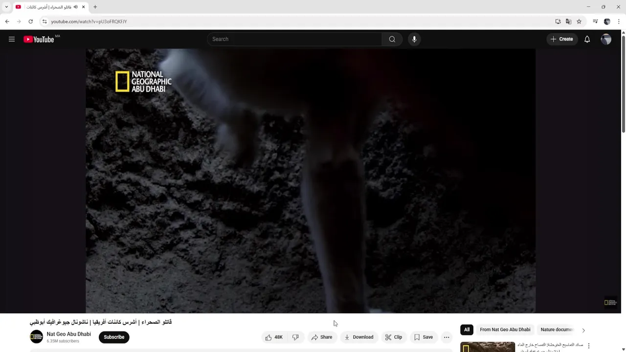Image resolution: width=626 pixels, height=352 pixels.
Task: Open the first suggested video thumbnail
Action: (x=488, y=347)
